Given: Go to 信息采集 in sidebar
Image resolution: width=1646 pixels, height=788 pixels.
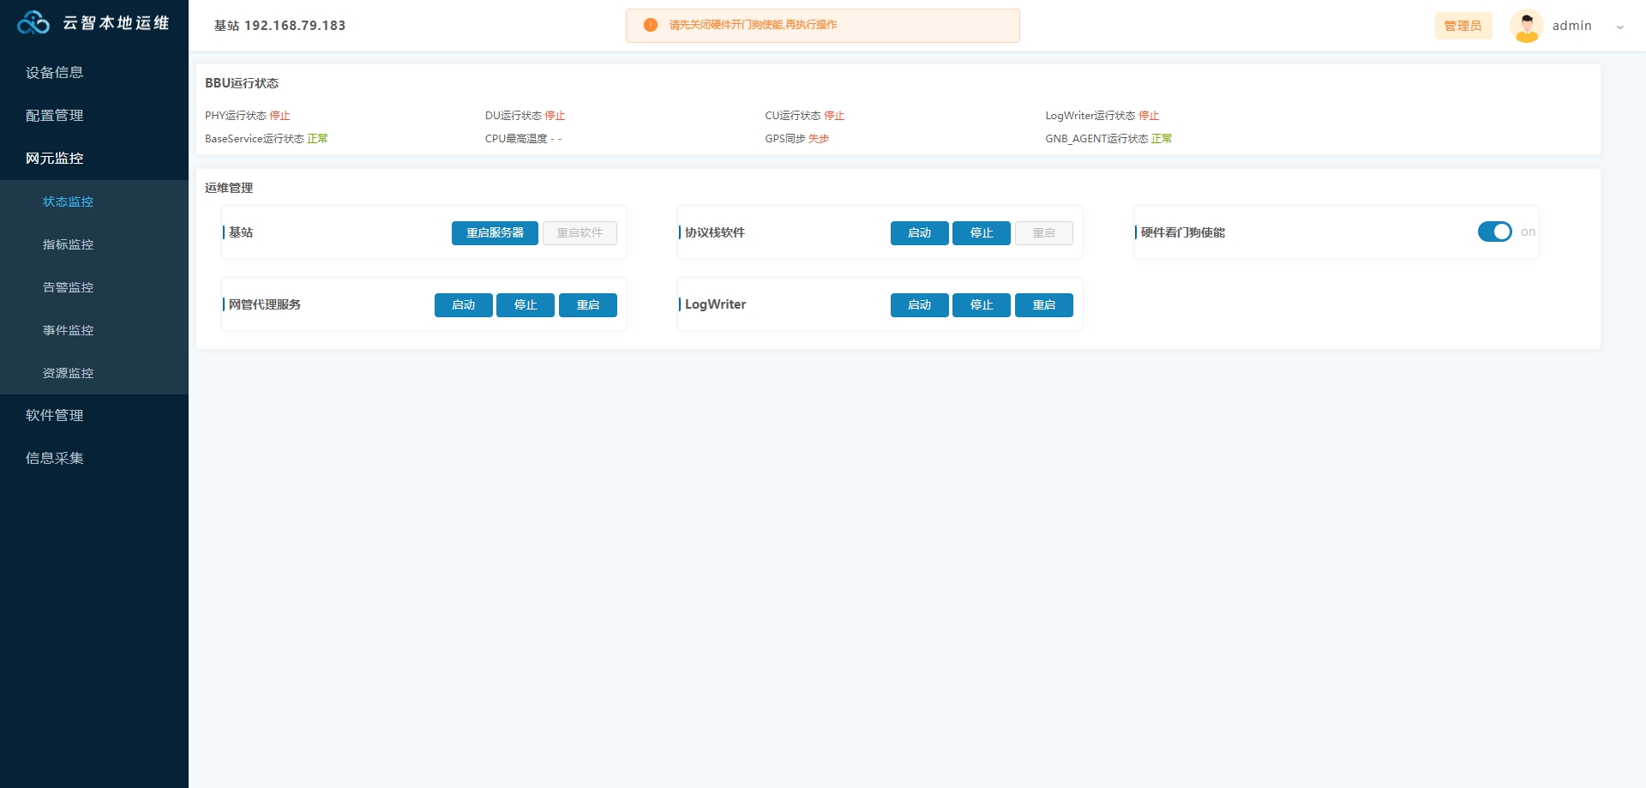Looking at the screenshot, I should [55, 459].
